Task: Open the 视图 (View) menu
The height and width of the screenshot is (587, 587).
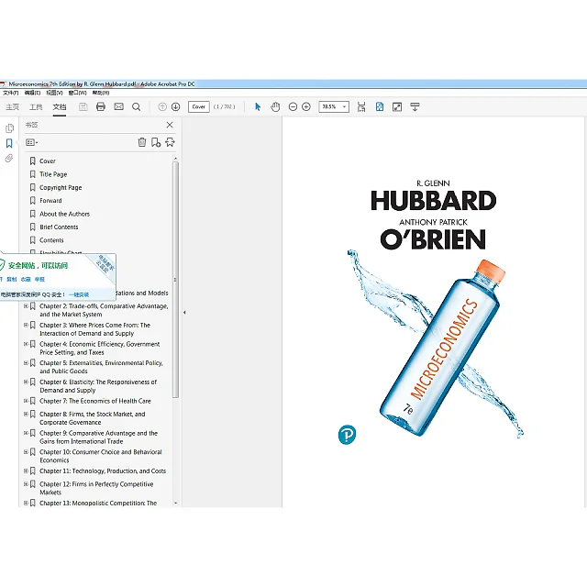Action: [x=54, y=93]
